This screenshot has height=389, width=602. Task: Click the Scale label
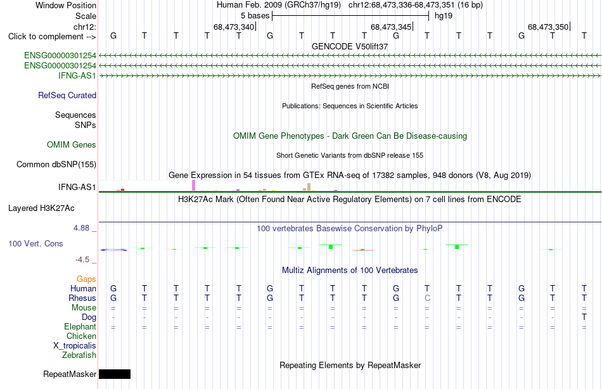(86, 16)
